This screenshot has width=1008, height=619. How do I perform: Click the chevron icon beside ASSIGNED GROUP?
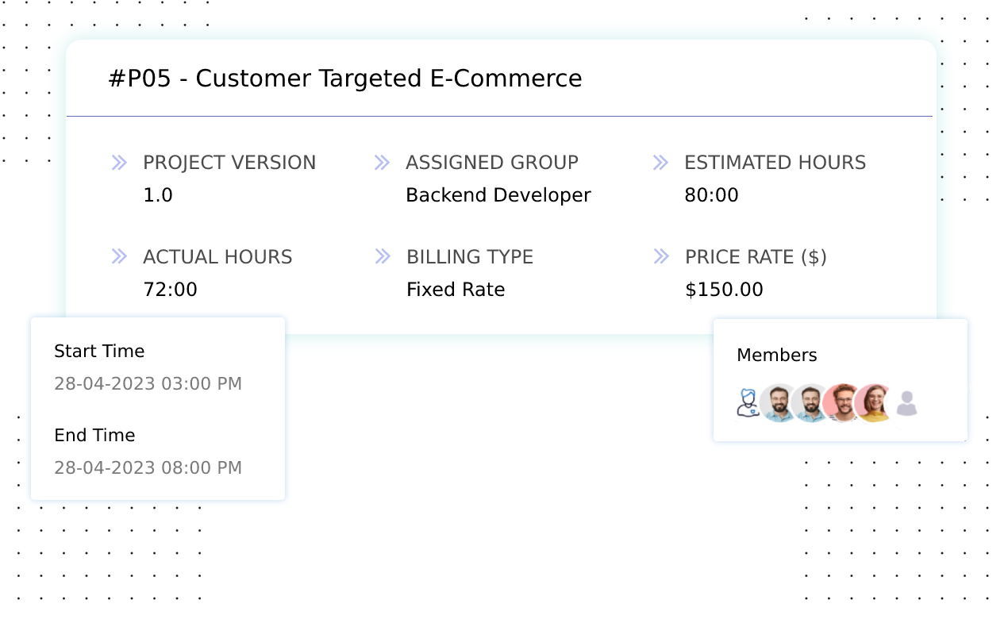point(383,162)
